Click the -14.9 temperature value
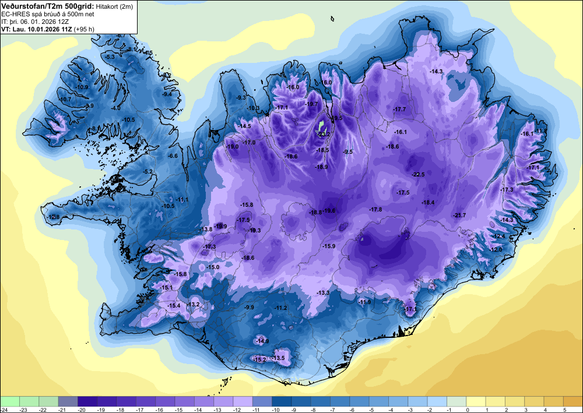 pos(262,341)
